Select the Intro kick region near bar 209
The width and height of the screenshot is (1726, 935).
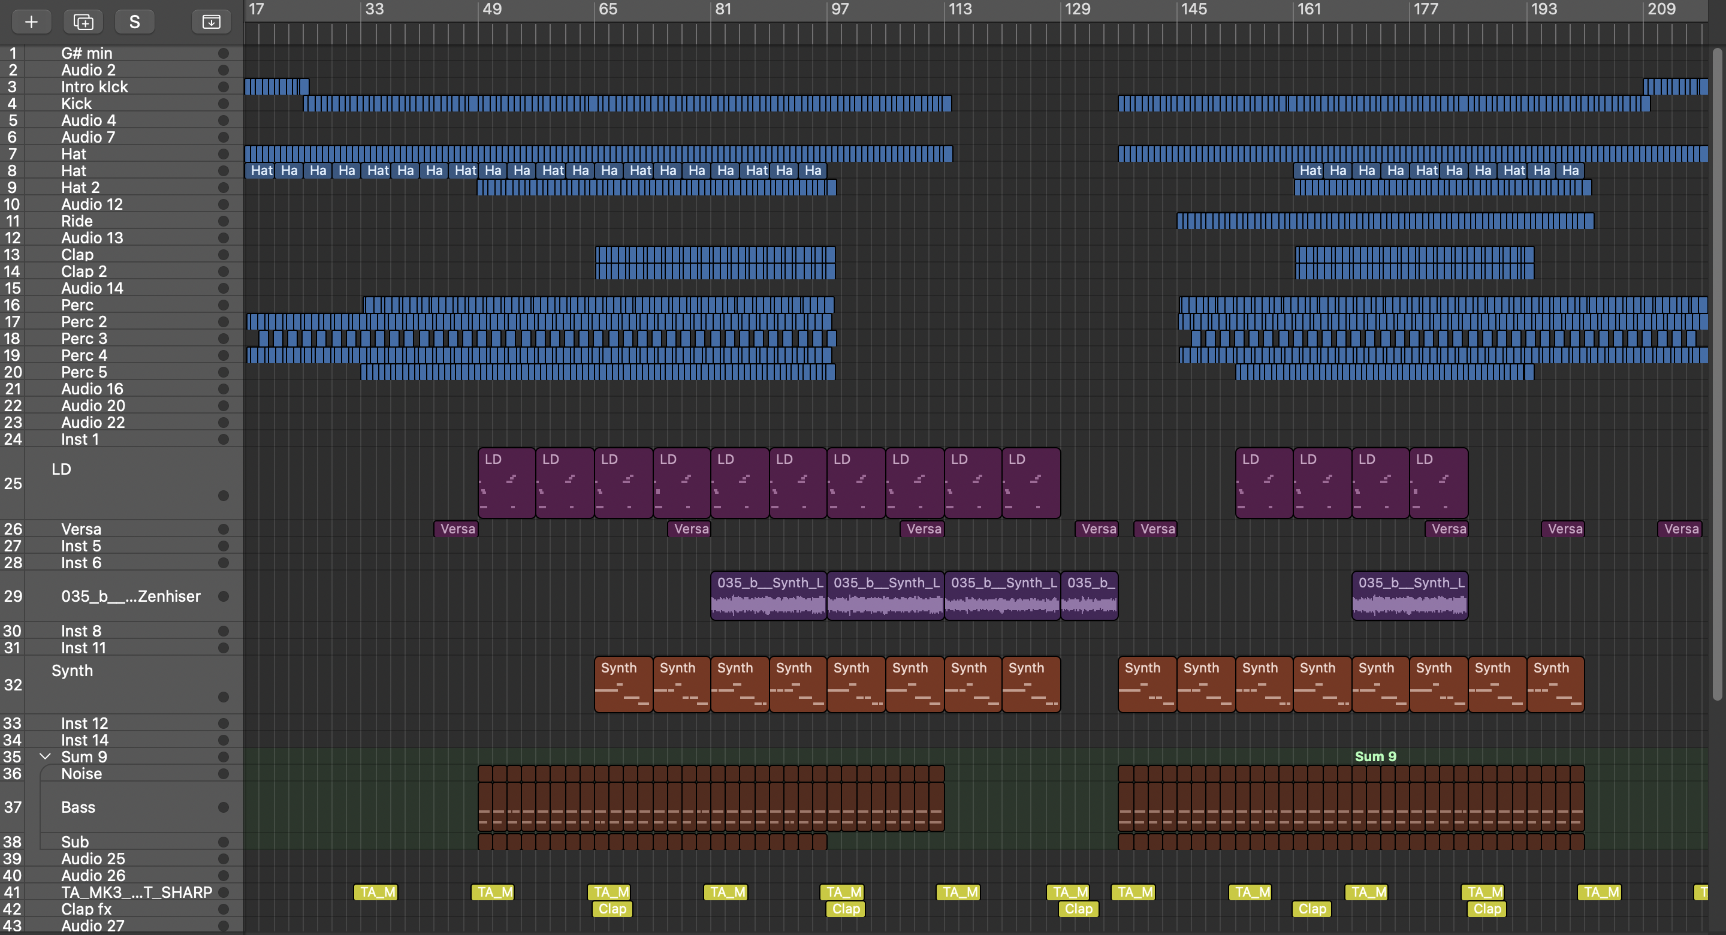tap(1675, 86)
